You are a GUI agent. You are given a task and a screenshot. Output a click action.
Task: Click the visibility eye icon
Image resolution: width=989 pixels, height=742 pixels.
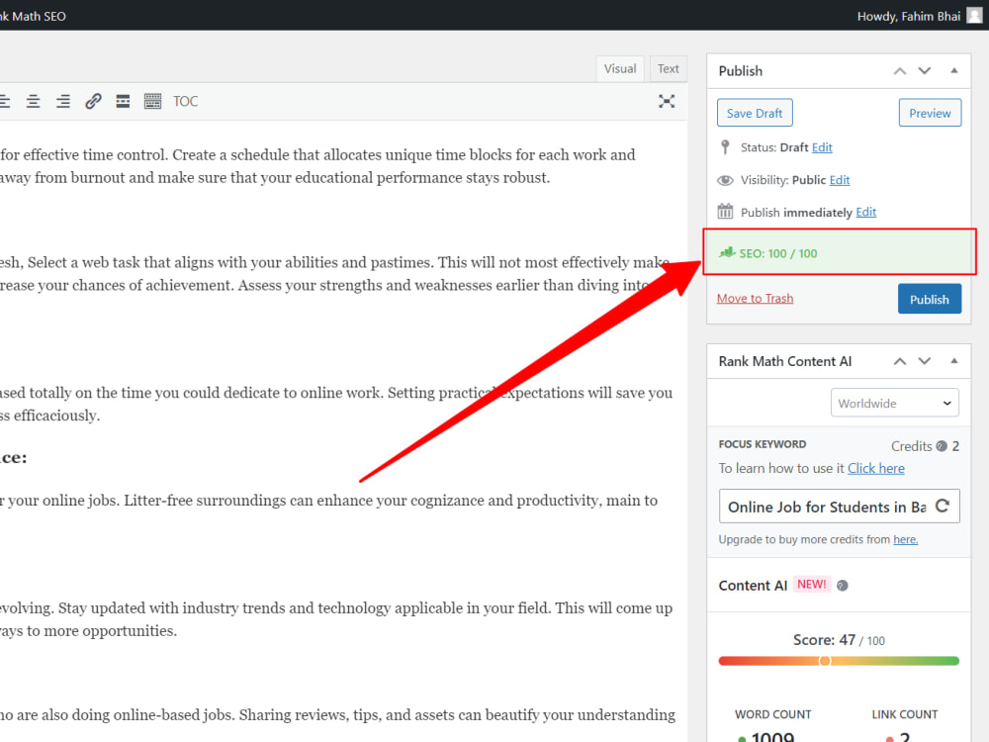pyautogui.click(x=725, y=180)
